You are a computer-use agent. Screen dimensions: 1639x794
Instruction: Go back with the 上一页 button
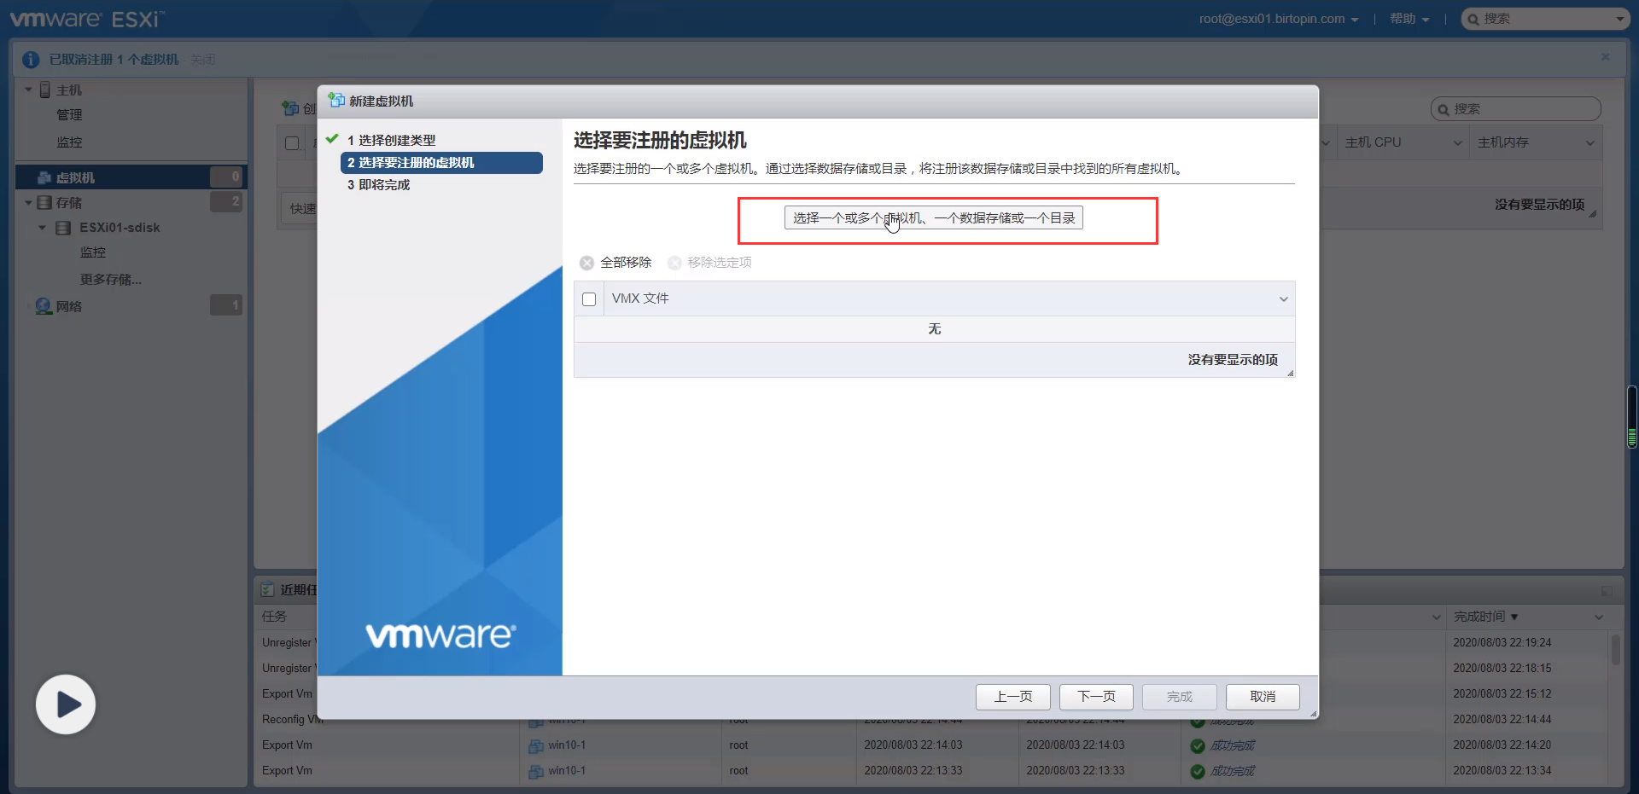click(1013, 697)
